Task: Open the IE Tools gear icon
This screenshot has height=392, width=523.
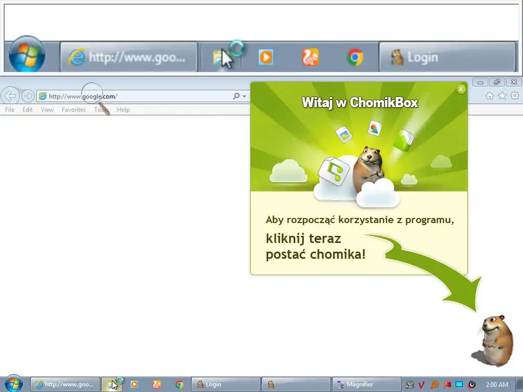Action: pos(515,95)
